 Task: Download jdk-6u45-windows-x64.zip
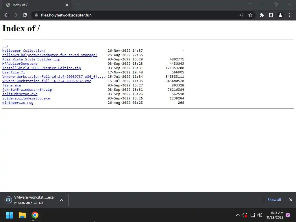pyautogui.click(x=27, y=90)
